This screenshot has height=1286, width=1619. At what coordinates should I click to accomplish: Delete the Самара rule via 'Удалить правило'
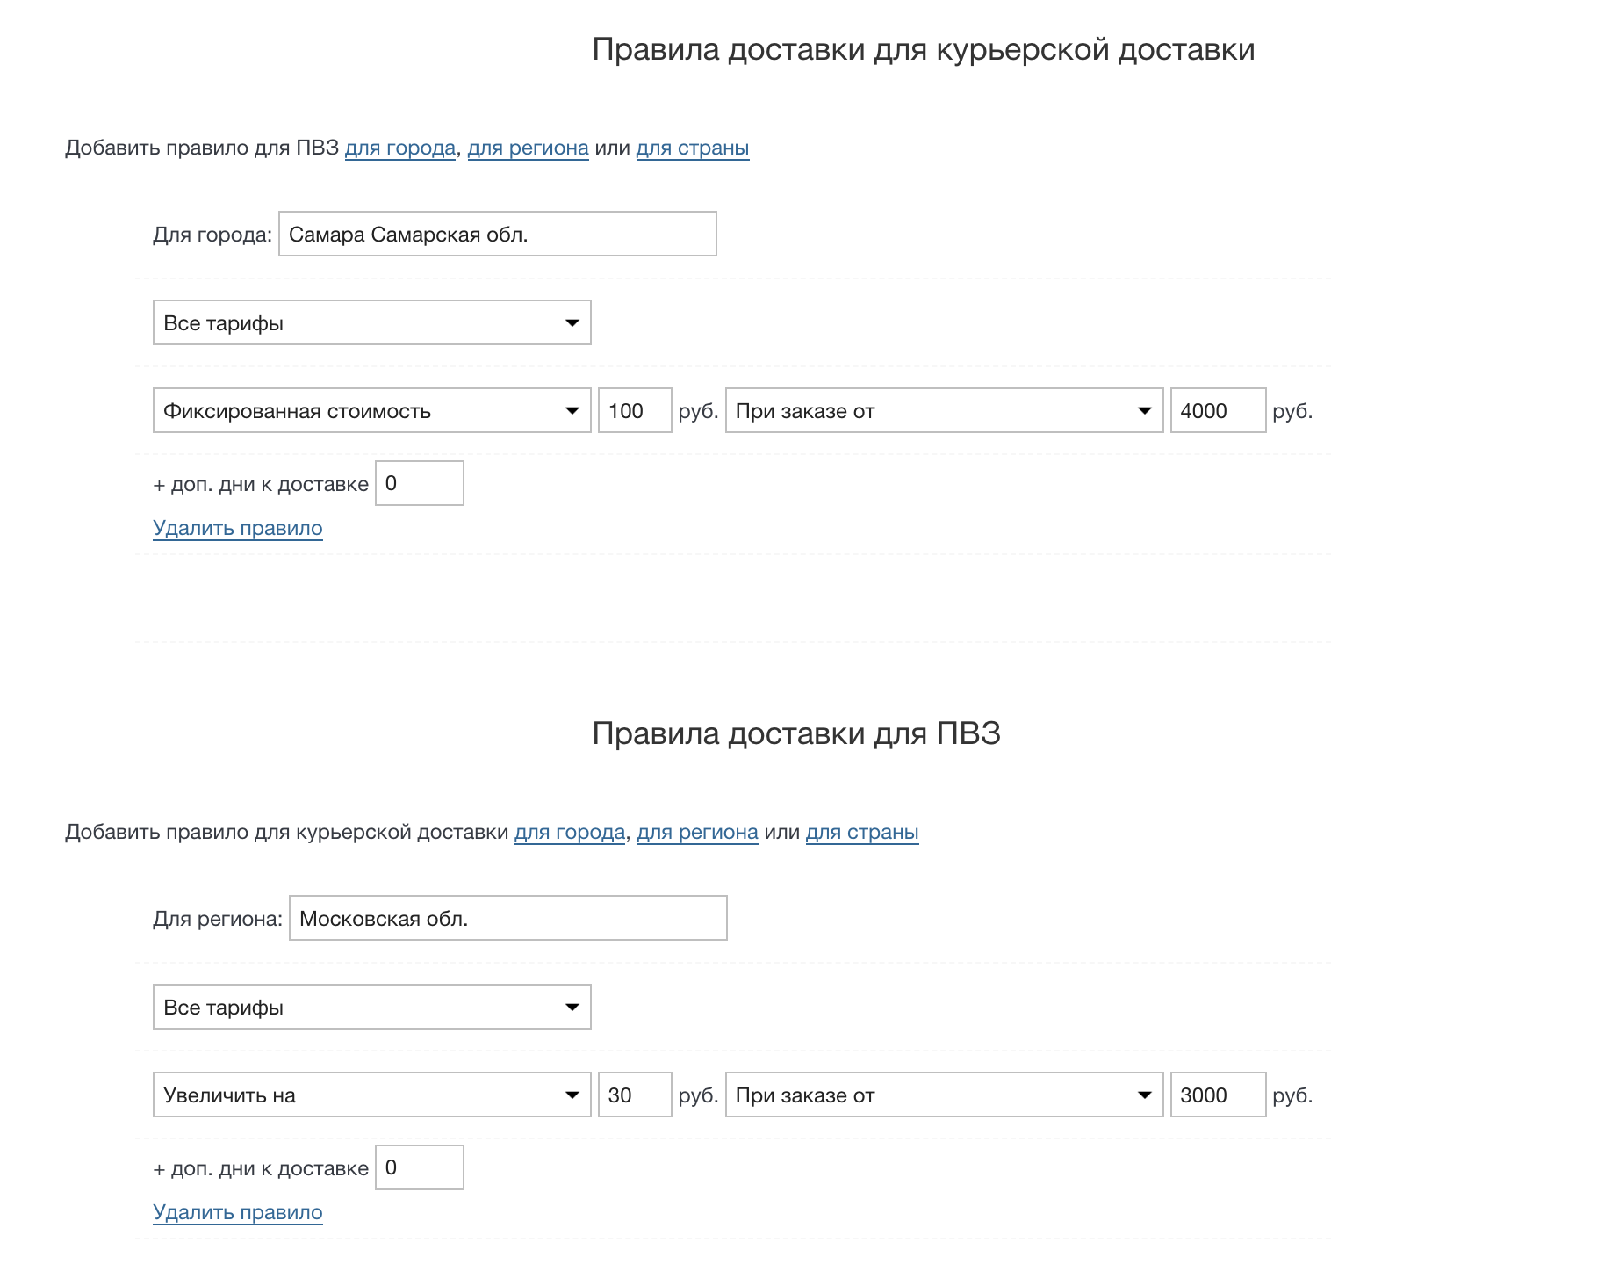click(238, 529)
